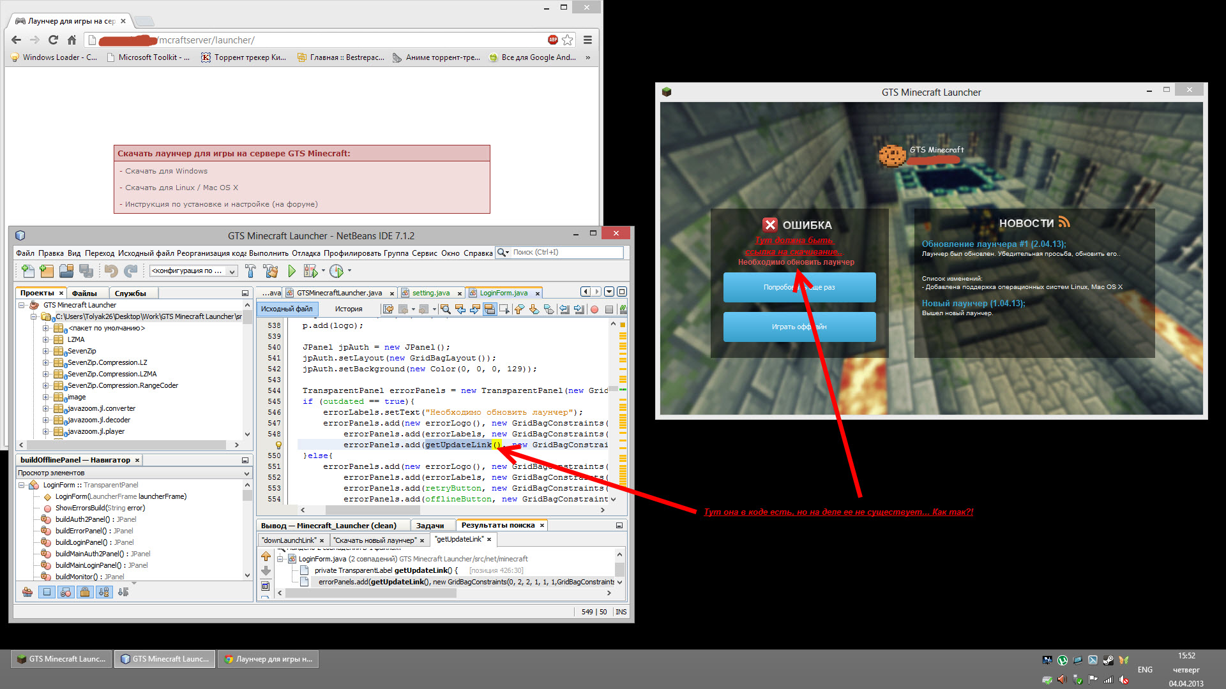The width and height of the screenshot is (1226, 689).
Task: Open the Просмотр элементов dropdown in Navigator
Action: (x=246, y=473)
